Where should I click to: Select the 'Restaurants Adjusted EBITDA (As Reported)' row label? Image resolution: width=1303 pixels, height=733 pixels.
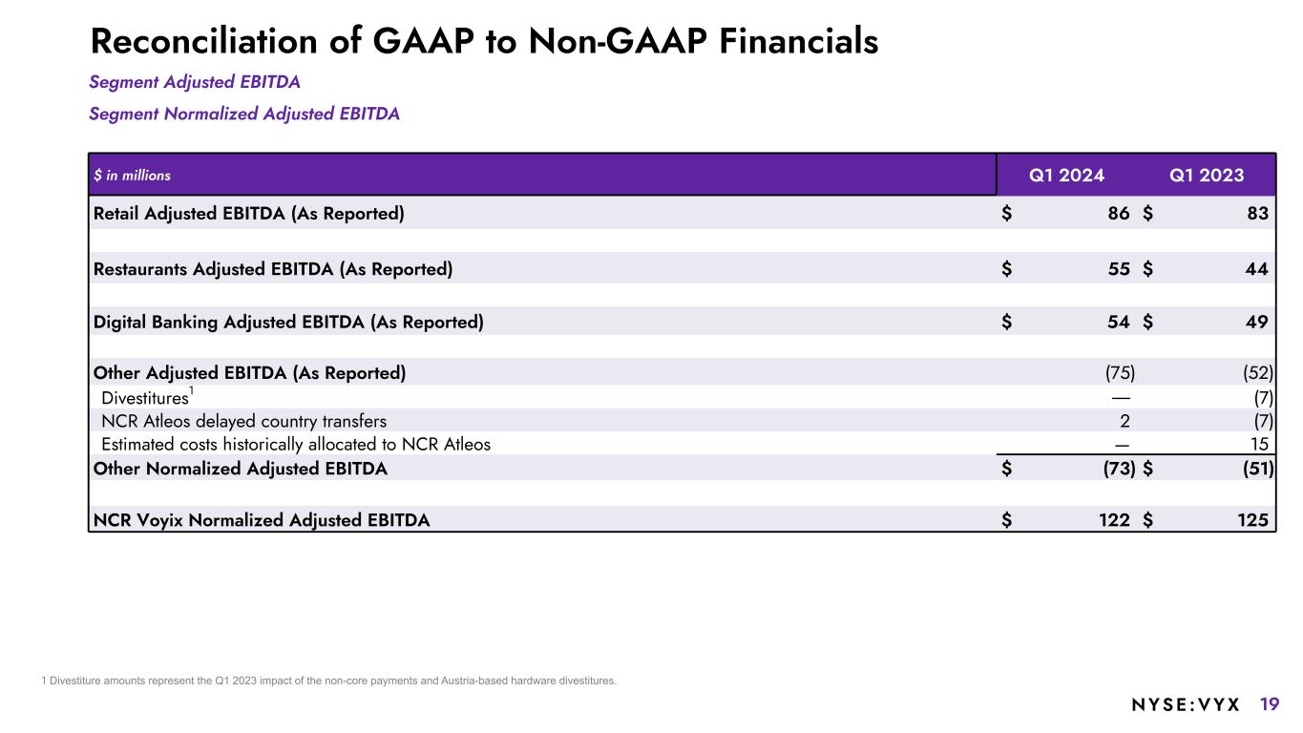[273, 269]
